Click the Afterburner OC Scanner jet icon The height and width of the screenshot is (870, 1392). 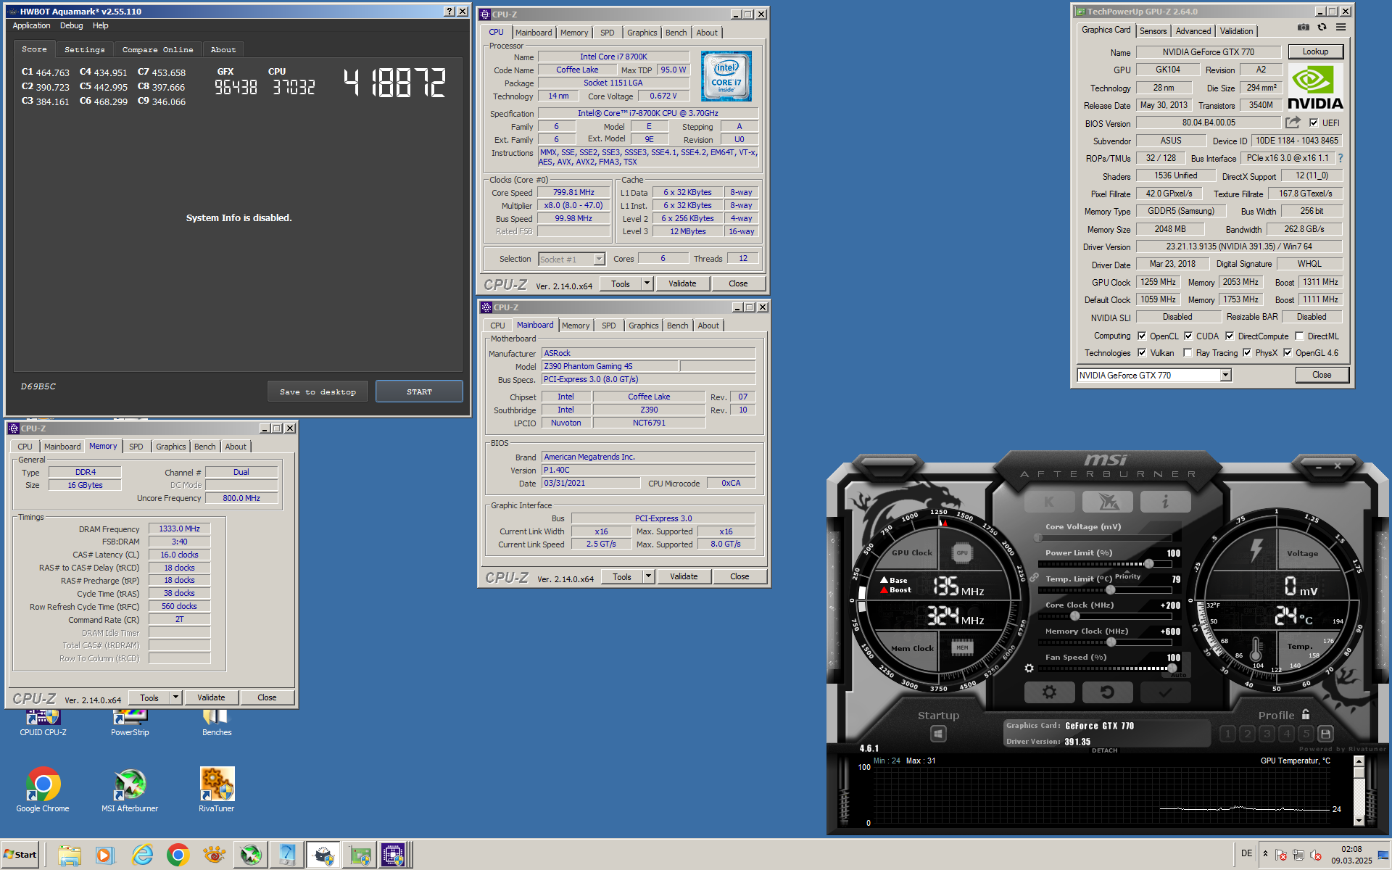pyautogui.click(x=1107, y=502)
